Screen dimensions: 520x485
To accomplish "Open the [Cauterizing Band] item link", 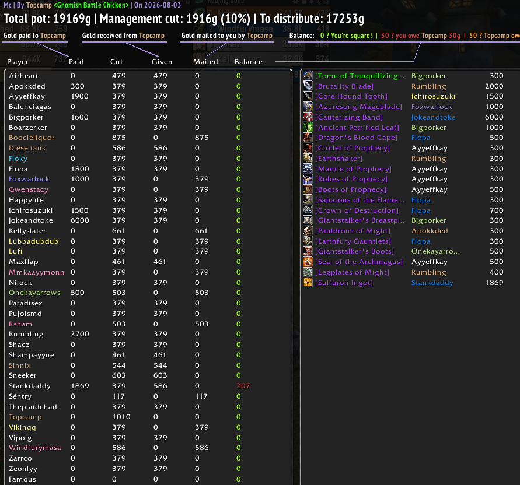I will (x=349, y=117).
